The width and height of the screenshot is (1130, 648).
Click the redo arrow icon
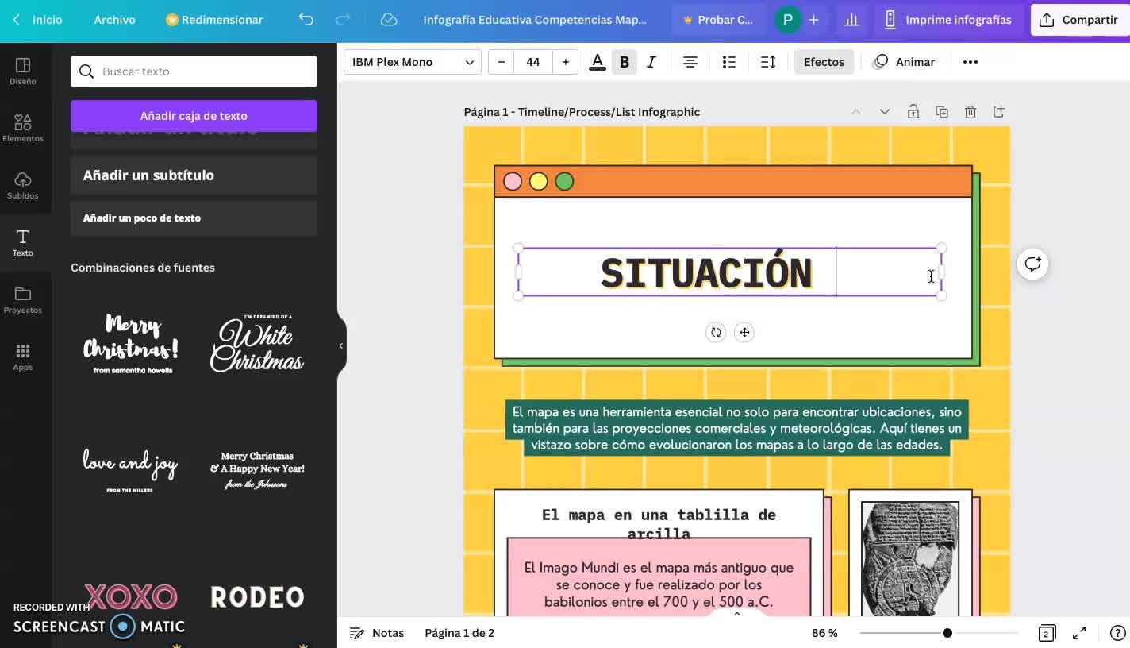click(x=343, y=20)
